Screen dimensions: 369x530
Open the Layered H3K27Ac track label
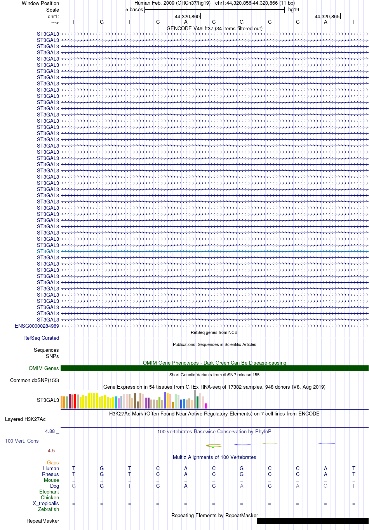tap(25, 419)
